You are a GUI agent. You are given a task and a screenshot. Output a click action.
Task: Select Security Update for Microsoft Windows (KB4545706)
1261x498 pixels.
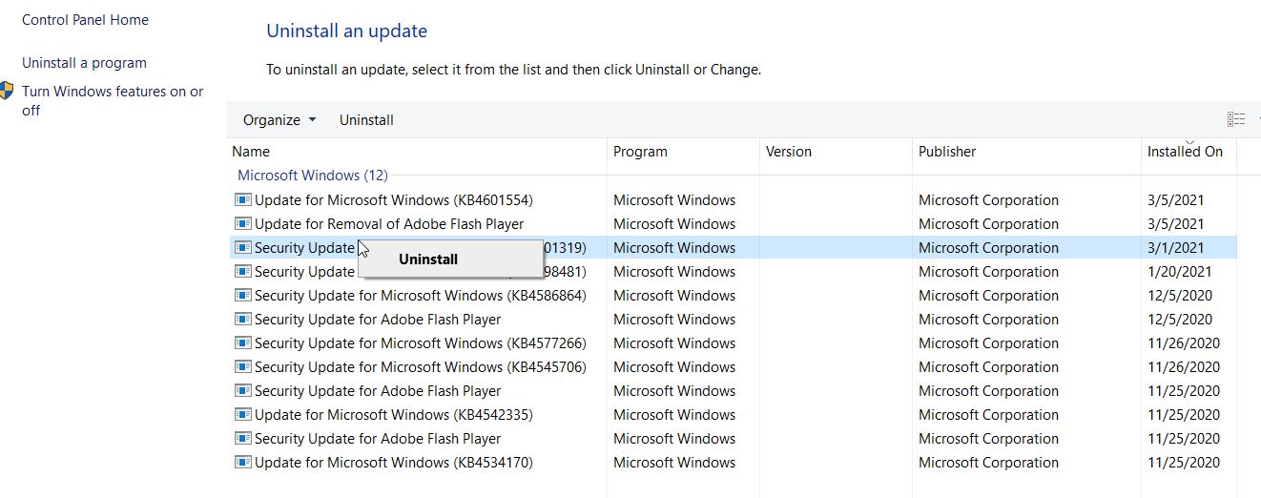click(421, 367)
